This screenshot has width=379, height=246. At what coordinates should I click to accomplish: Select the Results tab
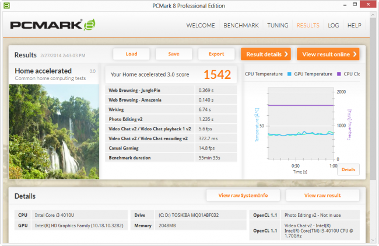pyautogui.click(x=308, y=26)
